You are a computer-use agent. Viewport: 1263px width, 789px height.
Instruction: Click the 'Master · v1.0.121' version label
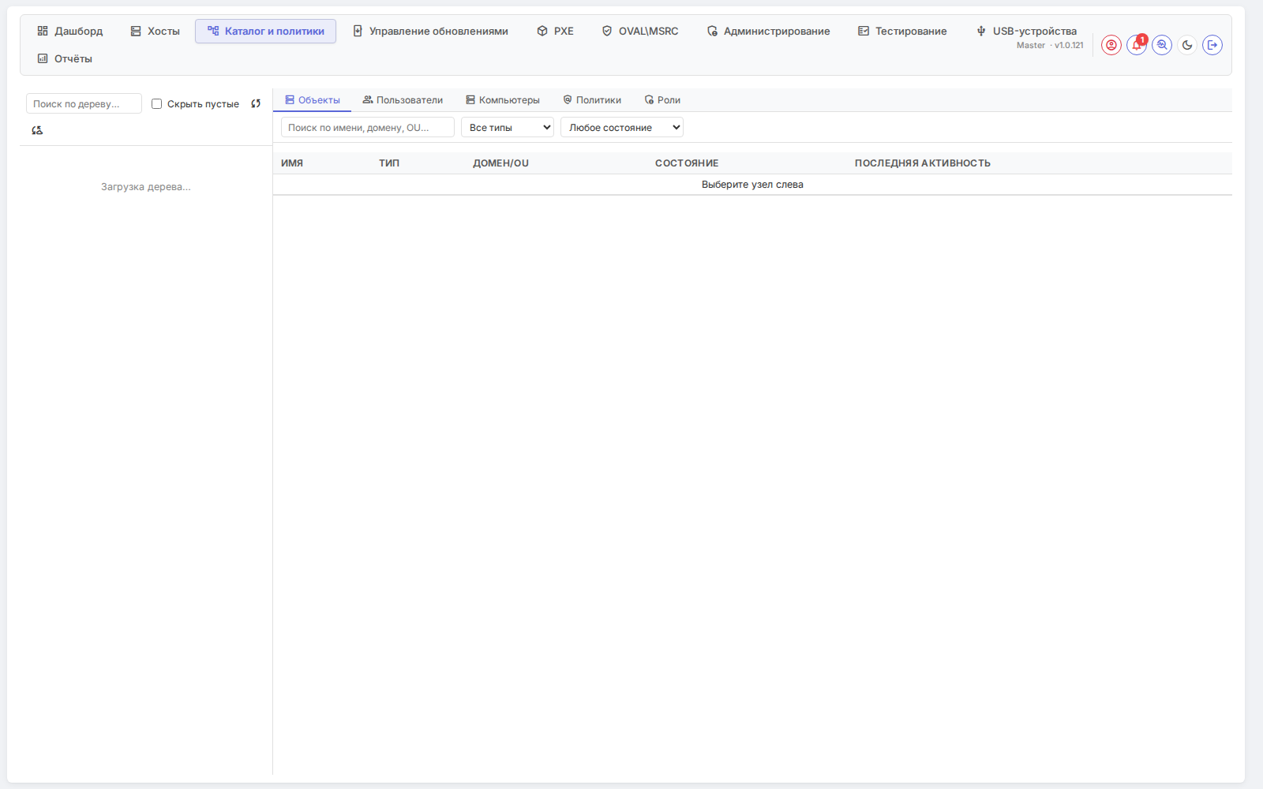pyautogui.click(x=1050, y=46)
